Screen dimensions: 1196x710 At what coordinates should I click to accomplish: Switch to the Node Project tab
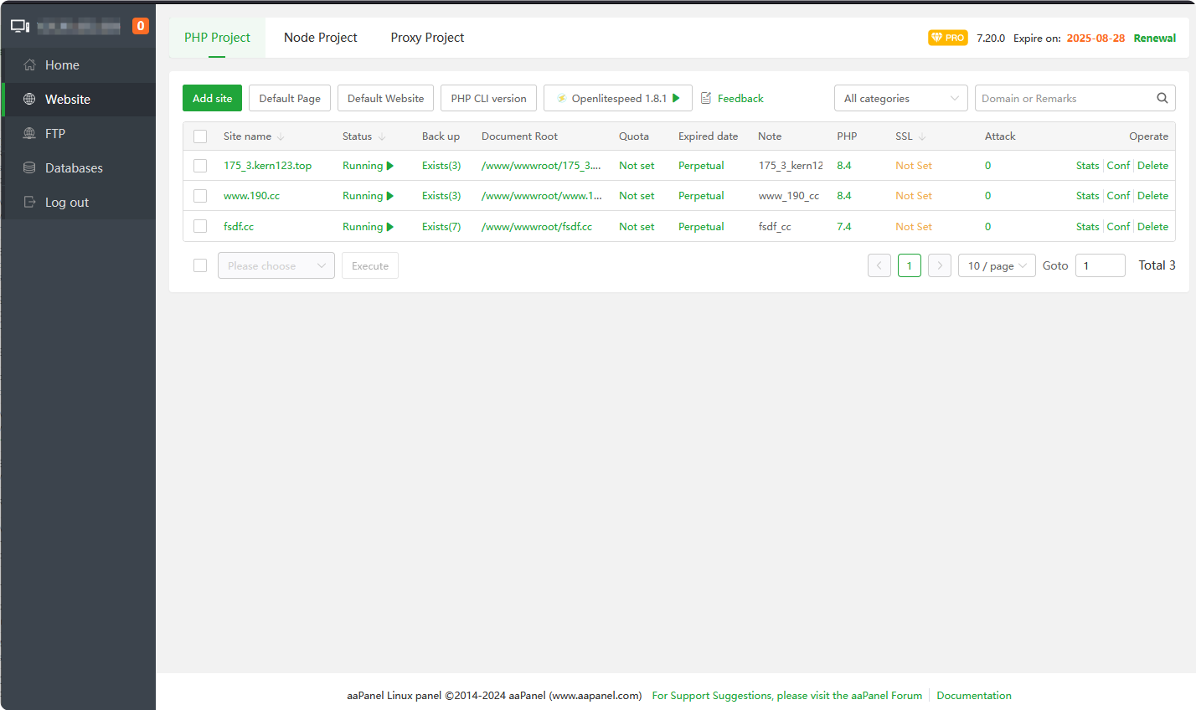coord(320,38)
